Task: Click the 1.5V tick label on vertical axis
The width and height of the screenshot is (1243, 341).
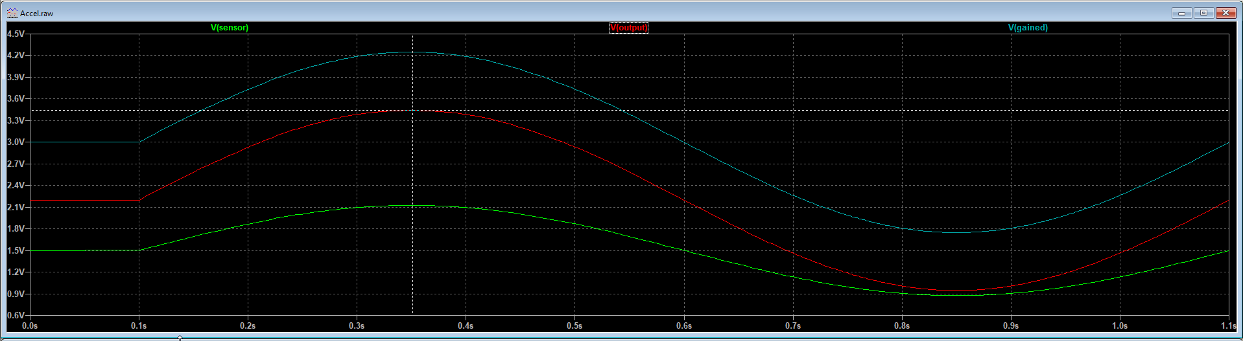Action: click(x=16, y=250)
